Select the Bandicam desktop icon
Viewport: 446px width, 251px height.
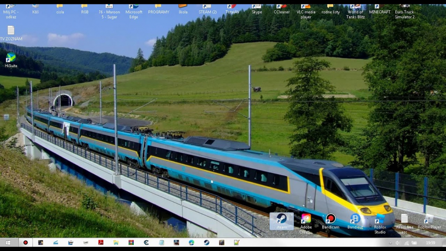pyautogui.click(x=330, y=221)
